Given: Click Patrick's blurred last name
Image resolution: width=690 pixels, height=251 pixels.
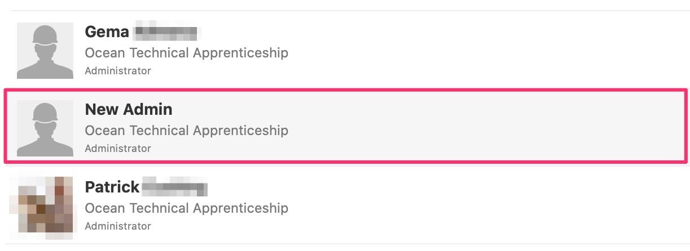Looking at the screenshot, I should [175, 187].
